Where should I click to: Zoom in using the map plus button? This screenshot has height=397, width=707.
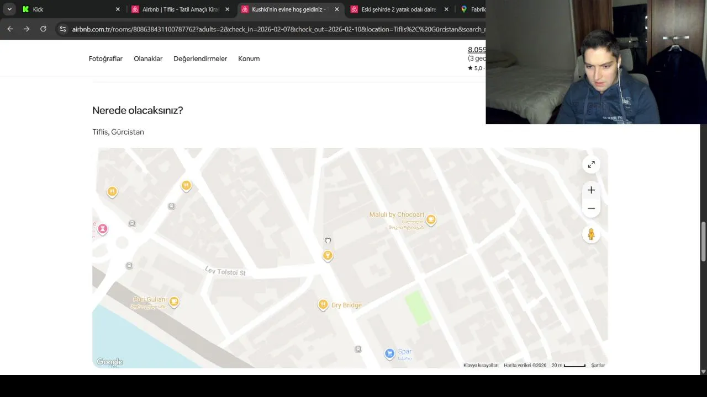[591, 190]
